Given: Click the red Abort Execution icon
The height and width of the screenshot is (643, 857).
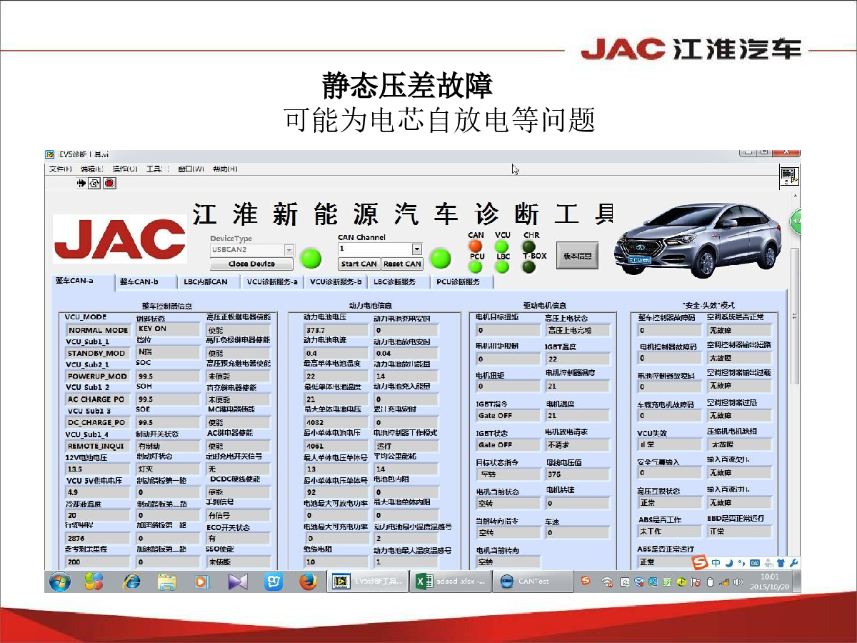Looking at the screenshot, I should pyautogui.click(x=109, y=183).
